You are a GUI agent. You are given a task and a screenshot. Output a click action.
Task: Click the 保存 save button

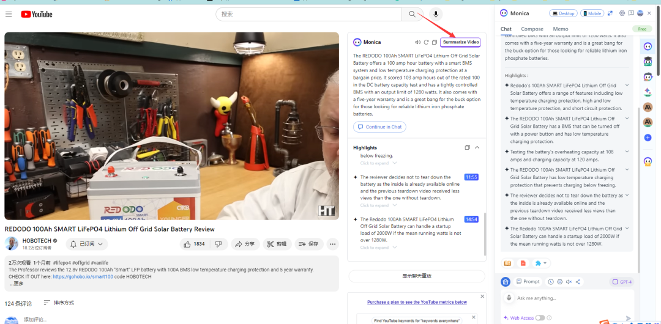[x=308, y=244]
